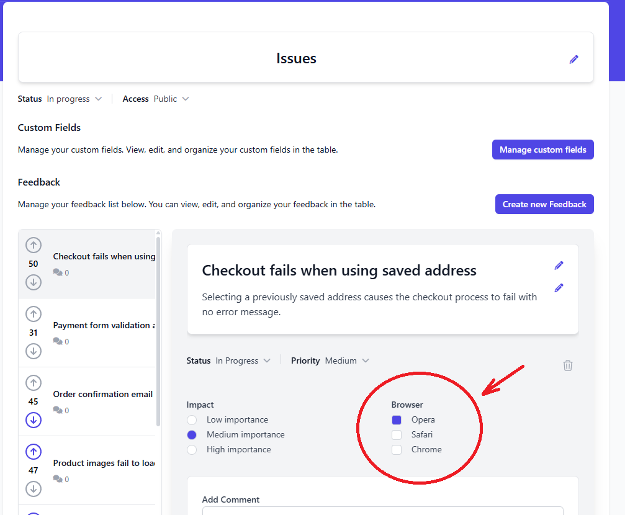Edit feedback title 'Checkout fails when using saved address'
The width and height of the screenshot is (625, 515).
tap(559, 266)
